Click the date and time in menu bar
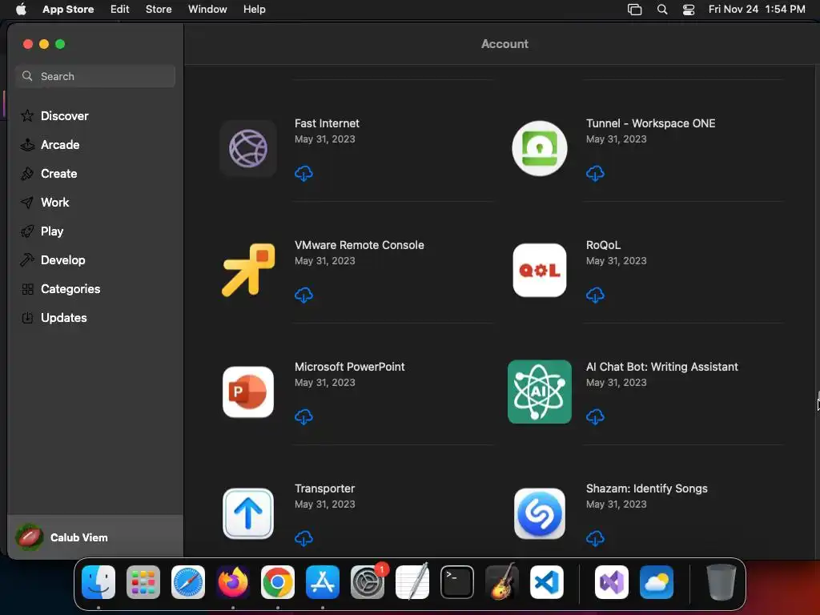Image resolution: width=820 pixels, height=615 pixels. pos(757,10)
